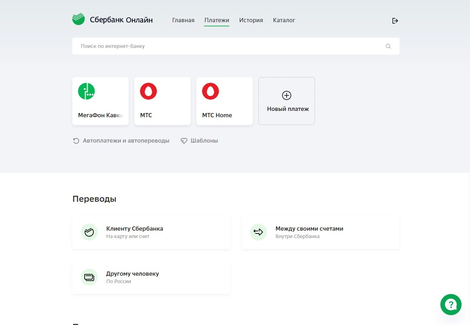
Task: Choose Между своими счетами transfer option
Action: (x=321, y=232)
